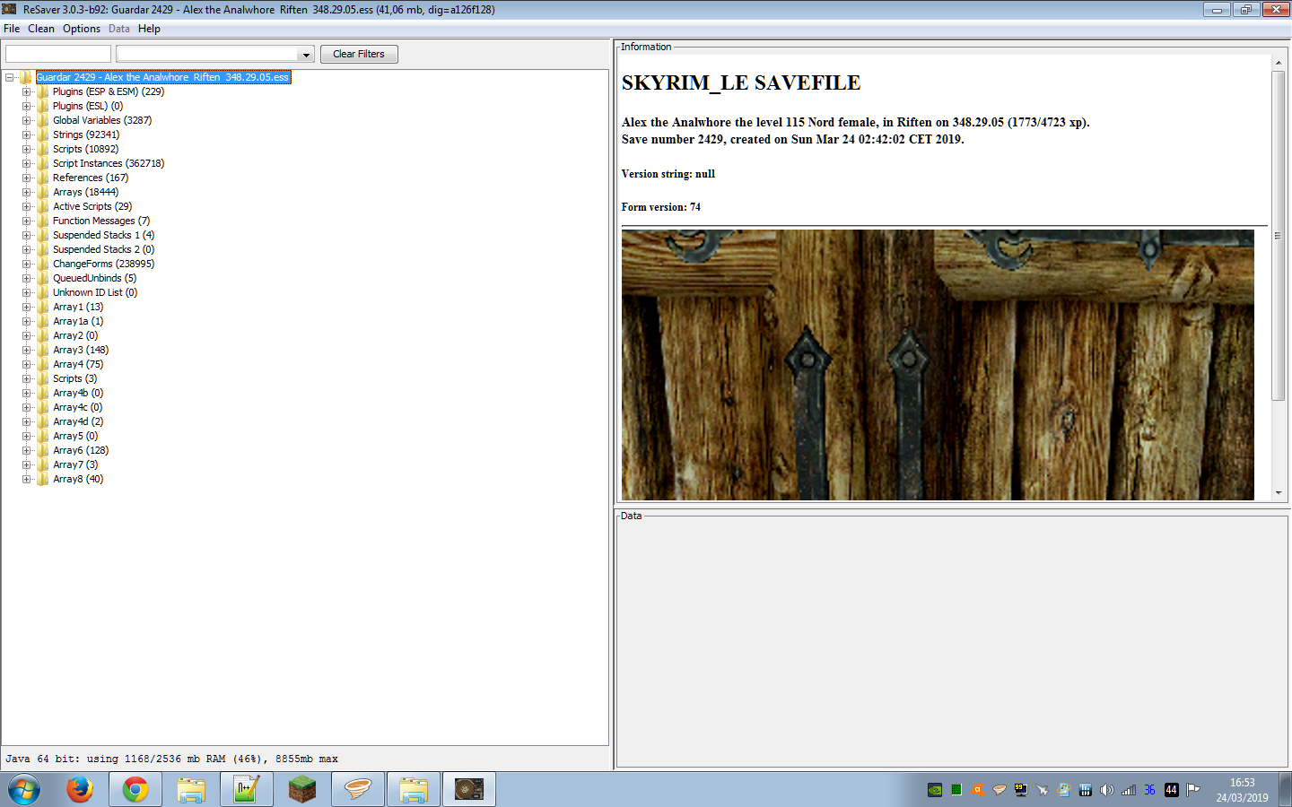This screenshot has width=1292, height=807.
Task: Click the Array8 (40) folder icon
Action: coord(43,479)
